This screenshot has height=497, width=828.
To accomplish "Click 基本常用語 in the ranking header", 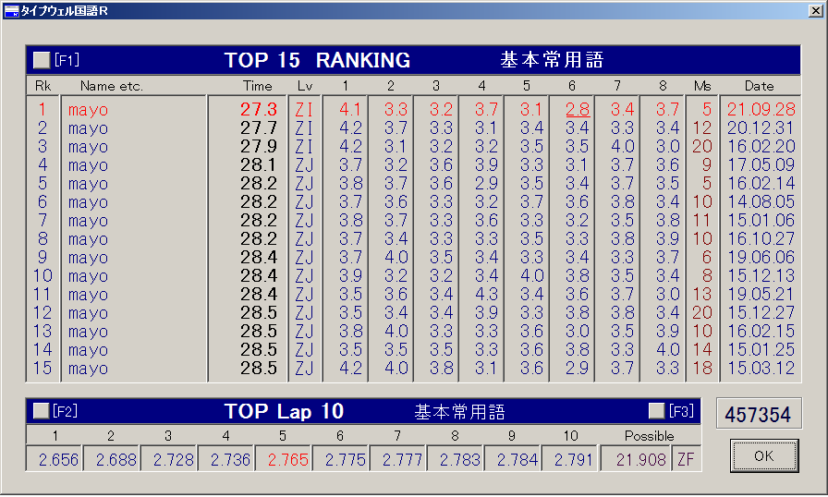I will [552, 60].
